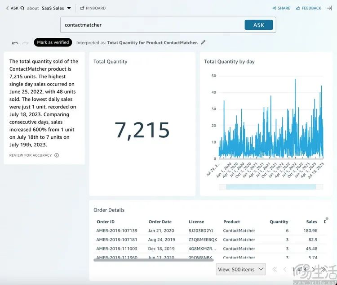Viewport: 337px width, 285px height.
Task: Click the ASK search magnifier icon
Action: click(22, 8)
